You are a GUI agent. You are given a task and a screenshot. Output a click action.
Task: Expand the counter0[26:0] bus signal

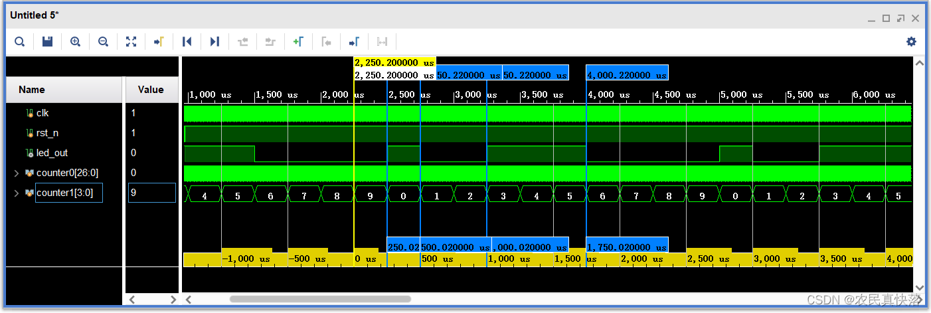click(17, 173)
